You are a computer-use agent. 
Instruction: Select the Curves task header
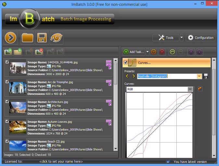(x=169, y=62)
